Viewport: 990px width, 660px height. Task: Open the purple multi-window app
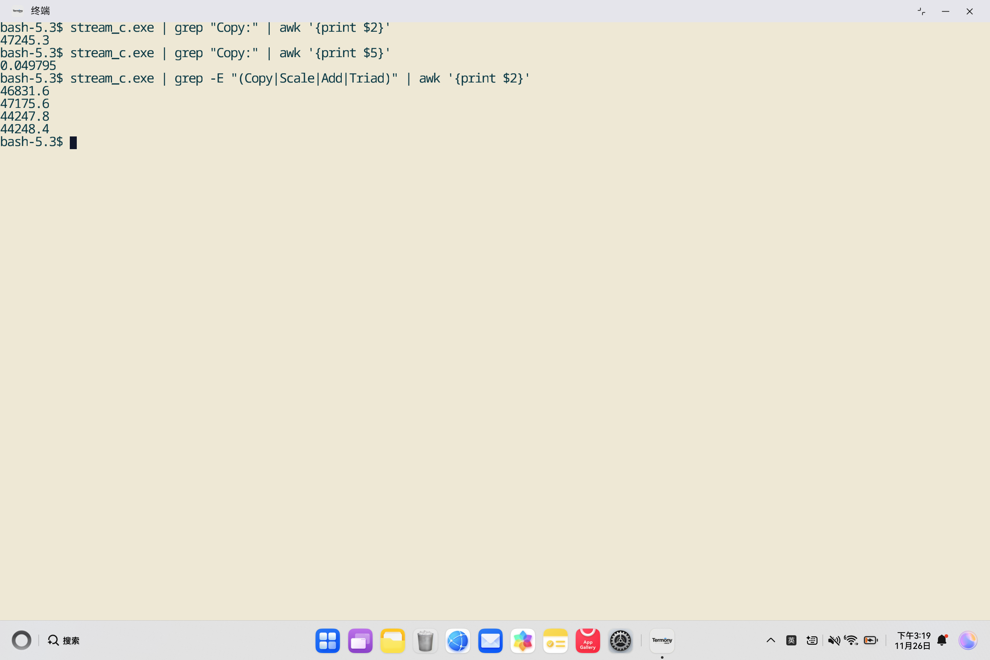[360, 640]
